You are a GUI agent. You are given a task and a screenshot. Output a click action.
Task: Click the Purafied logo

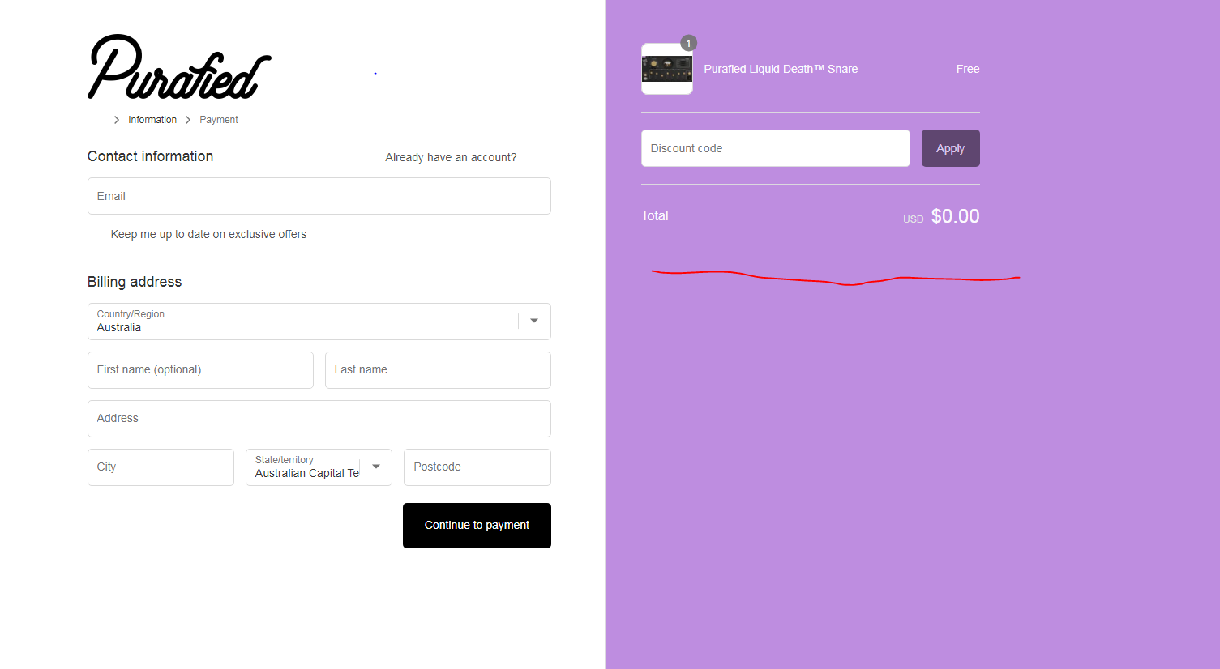coord(179,67)
